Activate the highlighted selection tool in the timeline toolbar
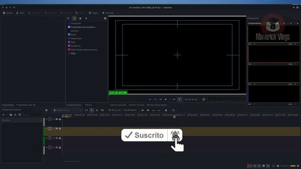Image resolution: width=301 pixels, height=169 pixels. pos(92,110)
